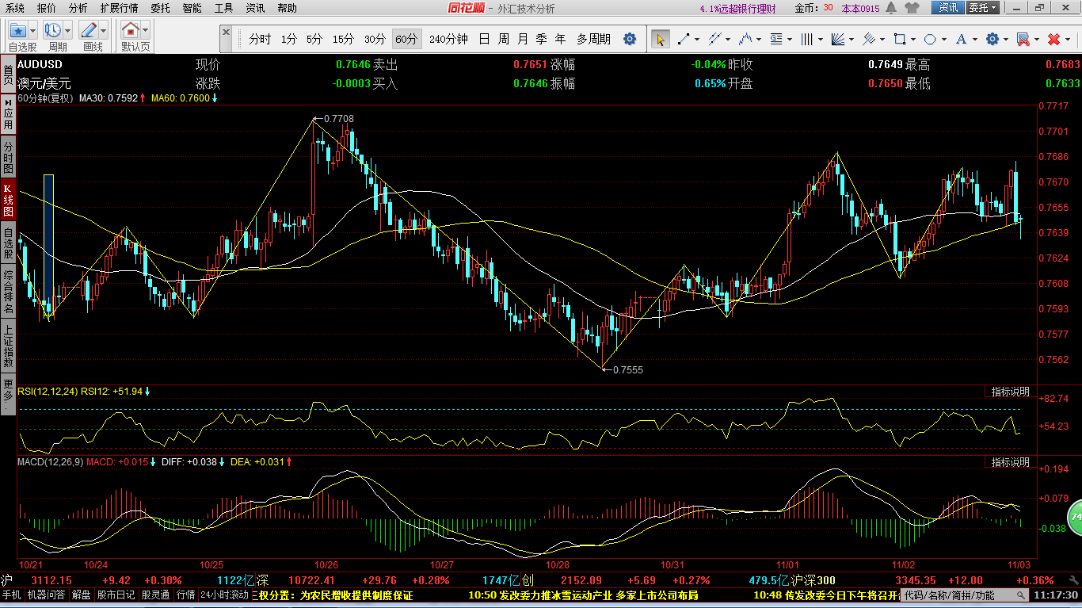Open drawing tools settings gear

(992, 39)
